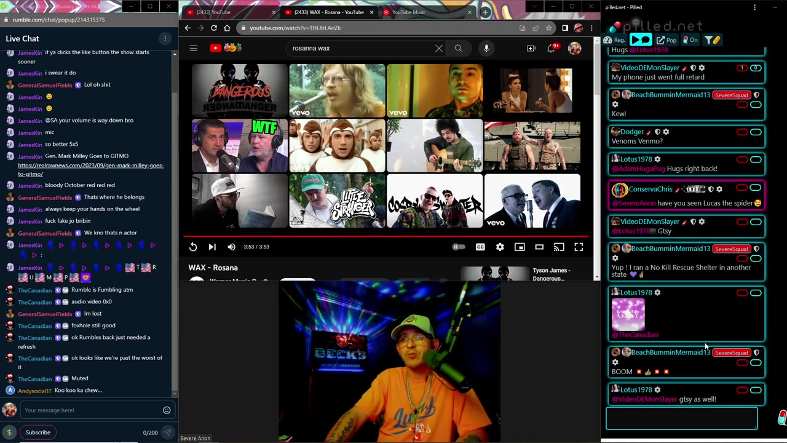Open the Rumble rant dollar icon
The width and height of the screenshot is (787, 443).
tap(9, 433)
